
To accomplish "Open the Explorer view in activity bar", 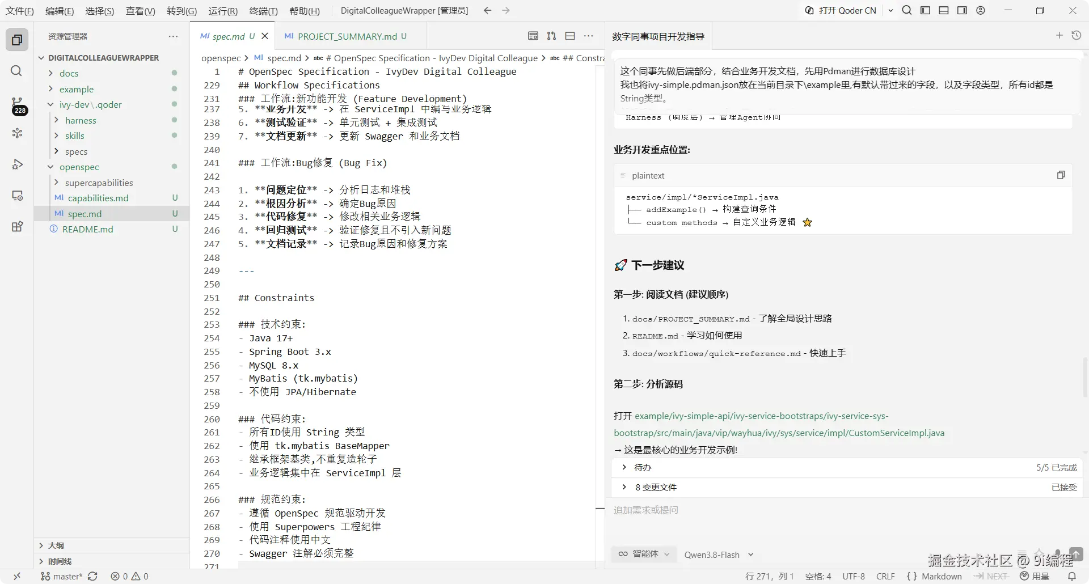I will [x=17, y=40].
